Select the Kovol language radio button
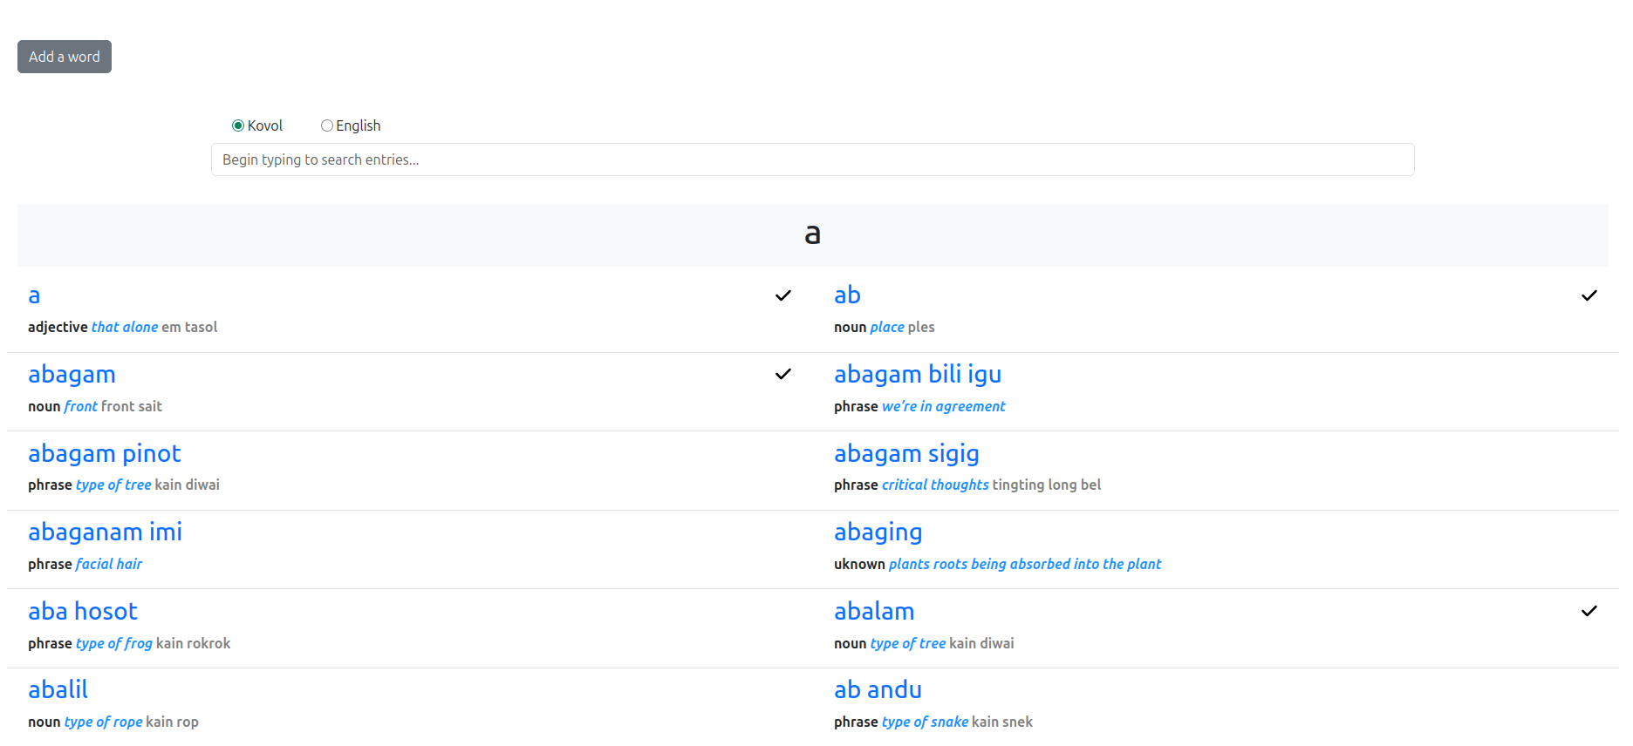 [x=237, y=125]
